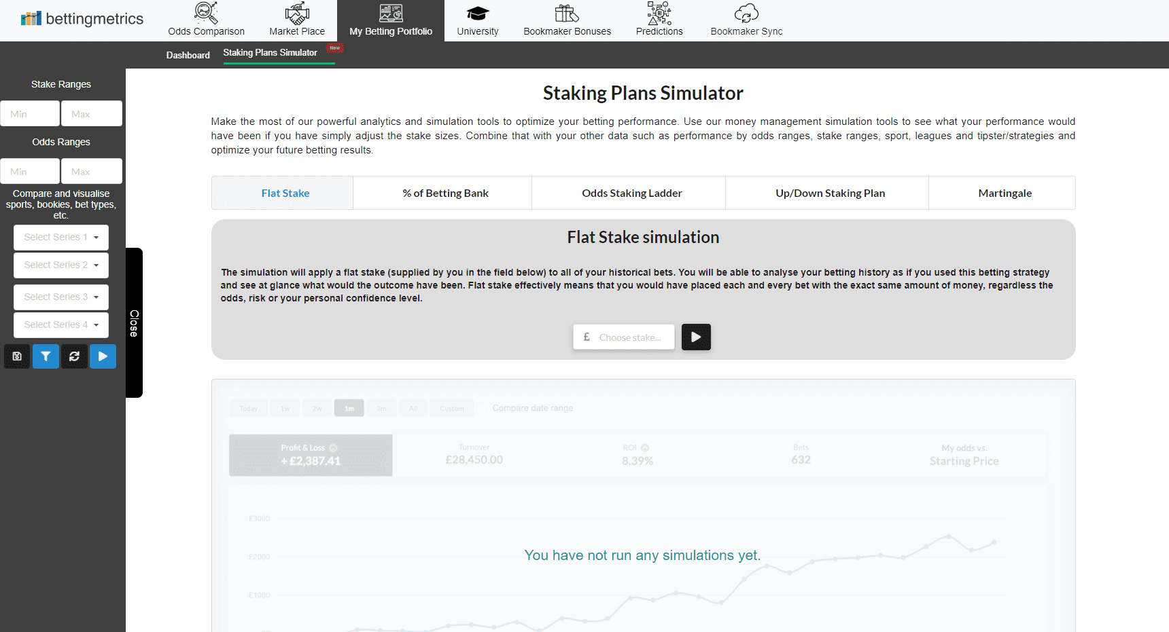Viewport: 1169px width, 632px height.
Task: Click the Stake Ranges Min field
Action: pos(30,113)
